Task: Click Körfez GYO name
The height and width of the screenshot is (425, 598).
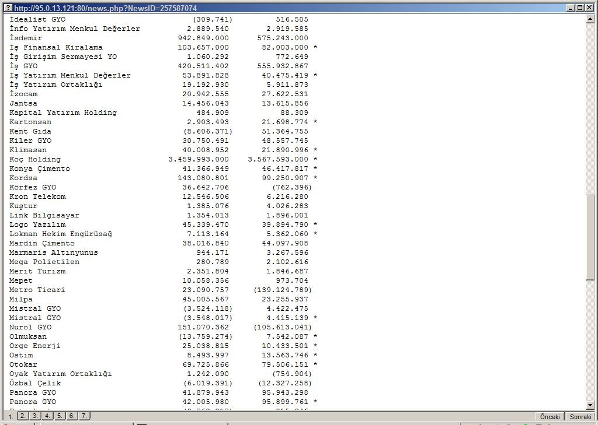Action: click(x=33, y=187)
